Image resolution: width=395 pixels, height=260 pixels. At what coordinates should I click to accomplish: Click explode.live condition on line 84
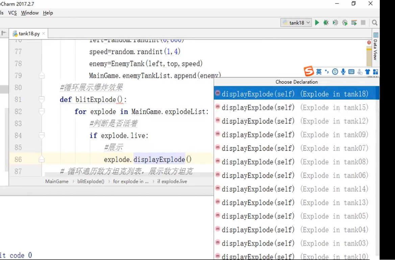click(124, 136)
